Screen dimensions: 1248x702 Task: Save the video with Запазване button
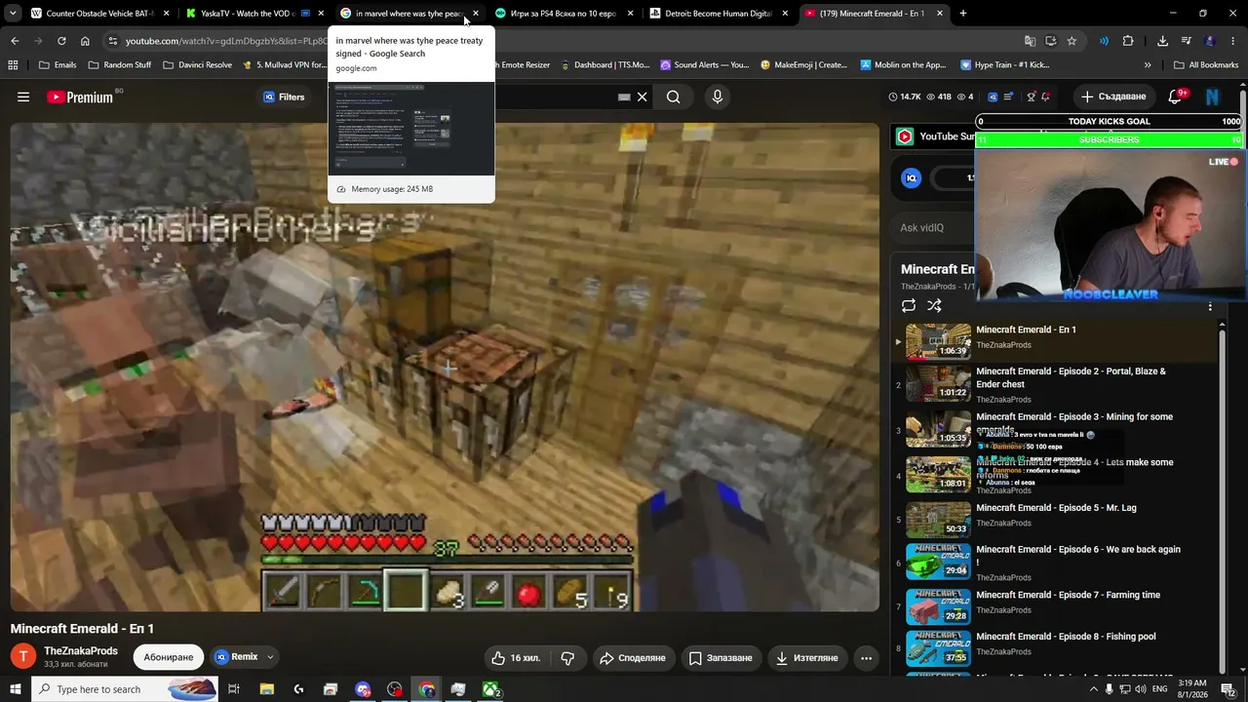[x=721, y=658]
